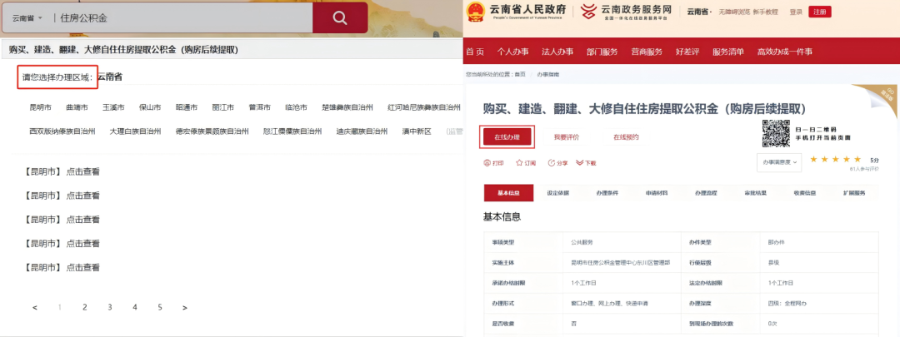Choose 滇中新区 region
This screenshot has width=900, height=337.
[417, 131]
